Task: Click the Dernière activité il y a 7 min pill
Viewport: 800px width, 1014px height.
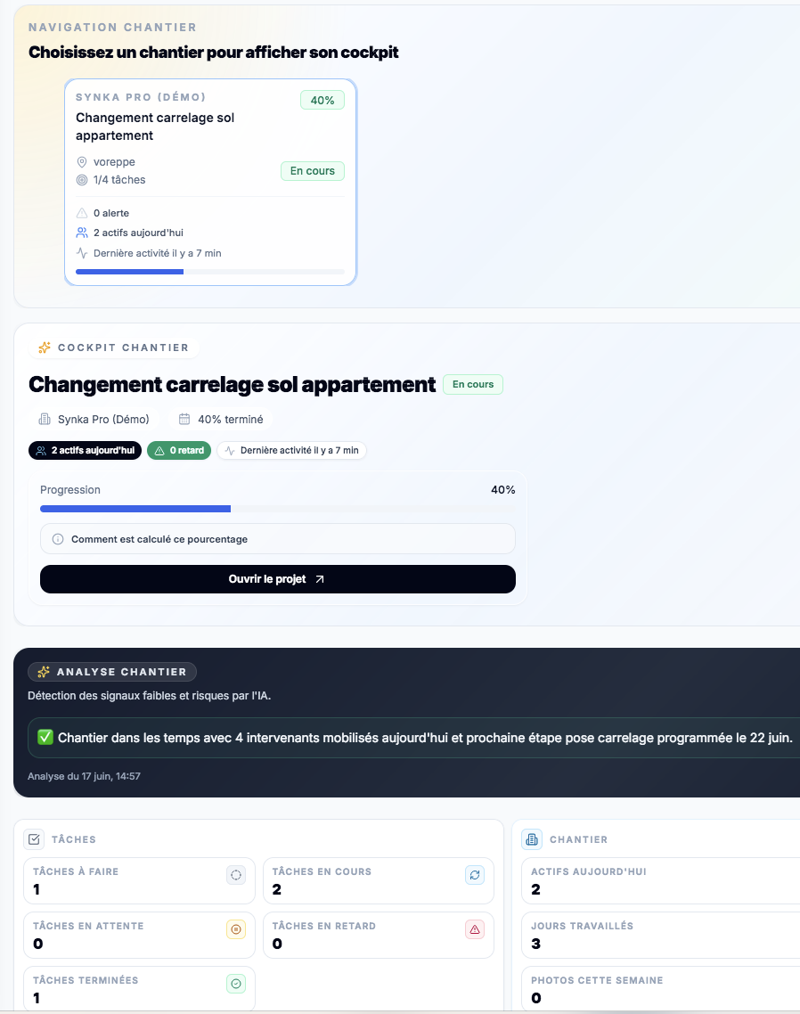Action: [291, 451]
